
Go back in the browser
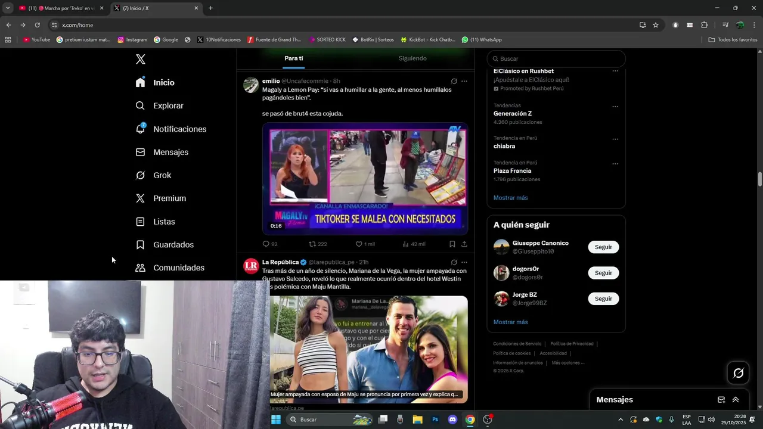pos(8,25)
